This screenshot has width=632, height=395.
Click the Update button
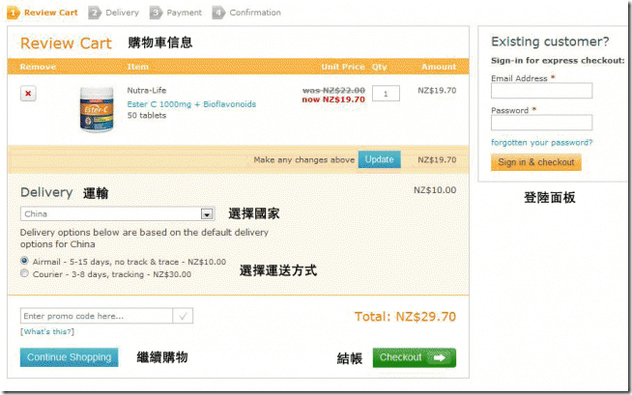pos(379,159)
